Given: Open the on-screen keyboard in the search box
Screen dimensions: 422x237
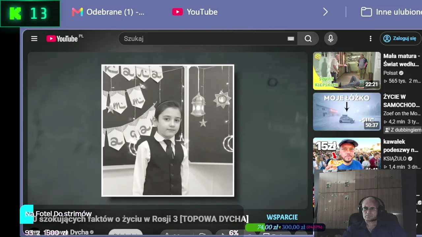Looking at the screenshot, I should [x=291, y=39].
